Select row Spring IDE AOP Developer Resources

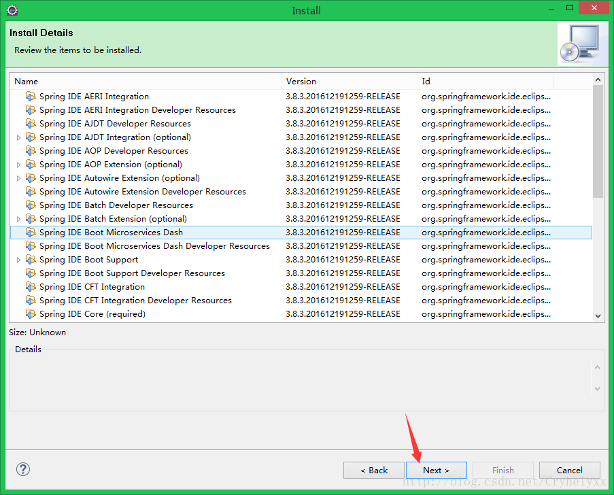click(301, 151)
